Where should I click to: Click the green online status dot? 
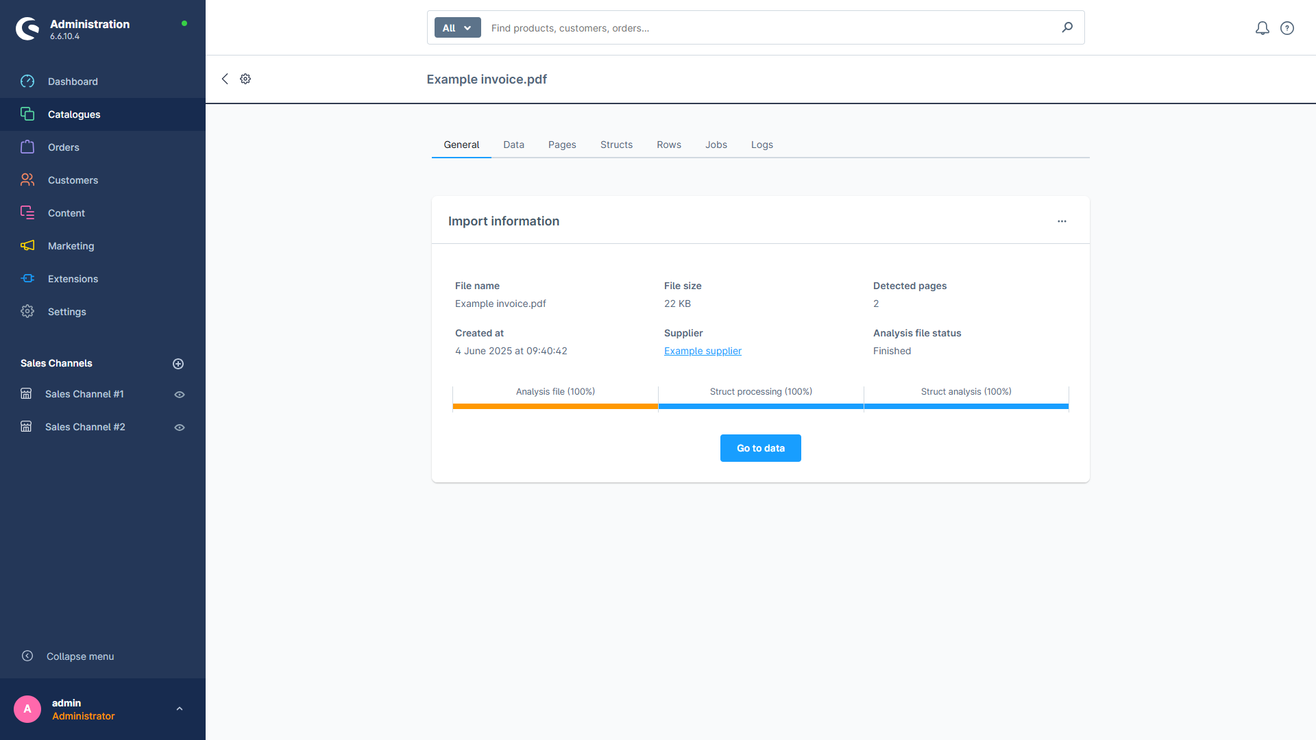click(184, 23)
